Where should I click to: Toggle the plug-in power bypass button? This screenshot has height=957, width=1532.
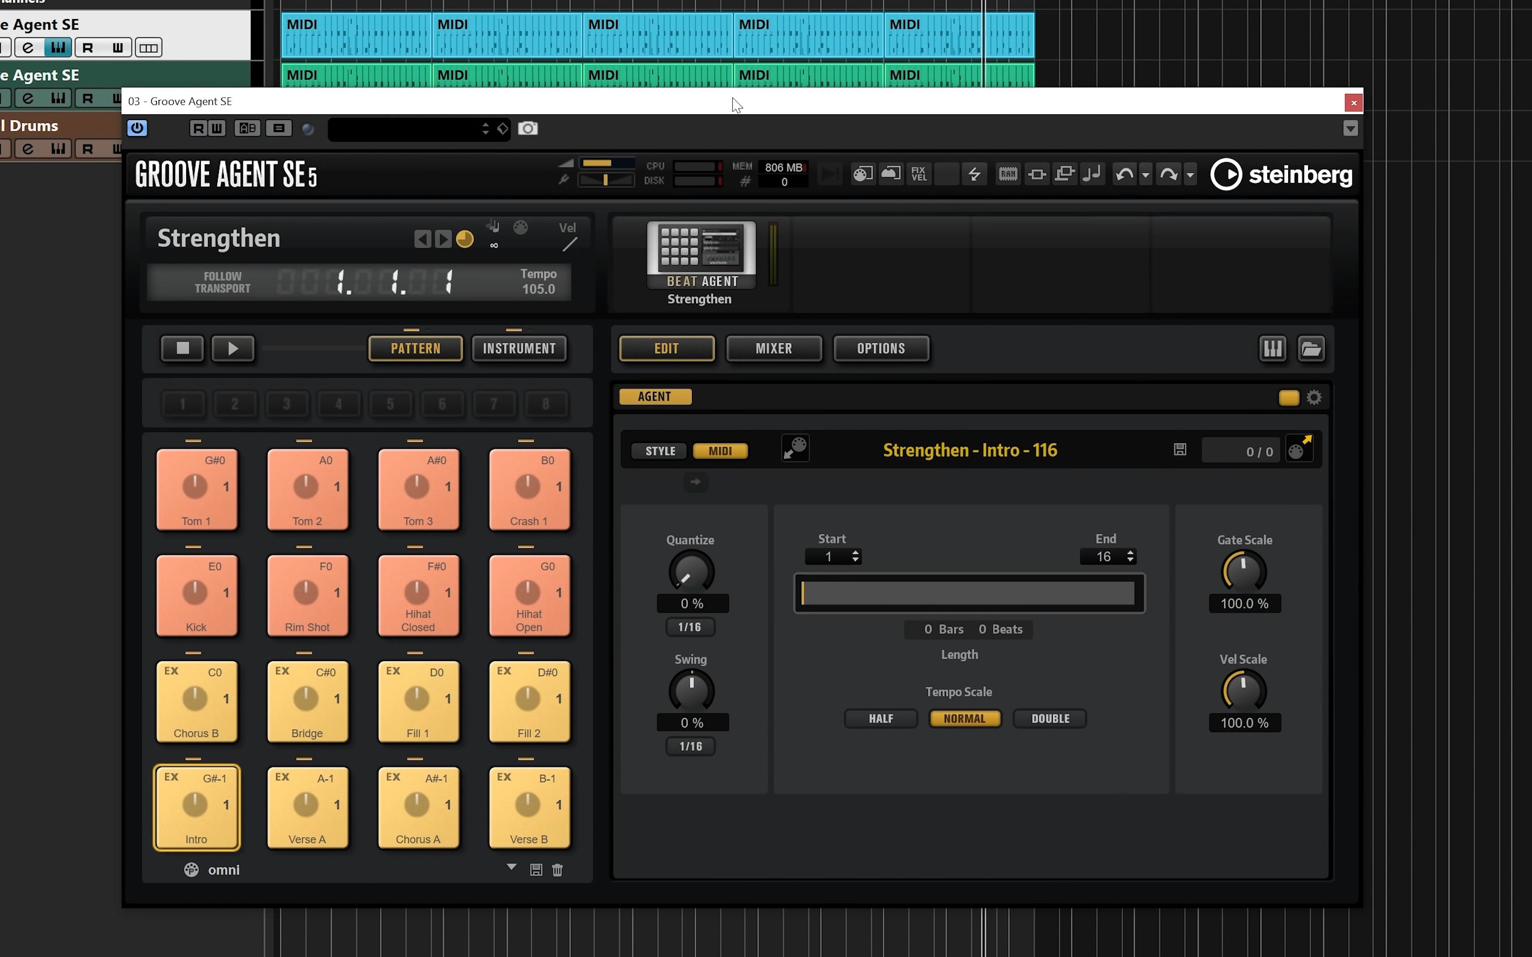coord(137,128)
